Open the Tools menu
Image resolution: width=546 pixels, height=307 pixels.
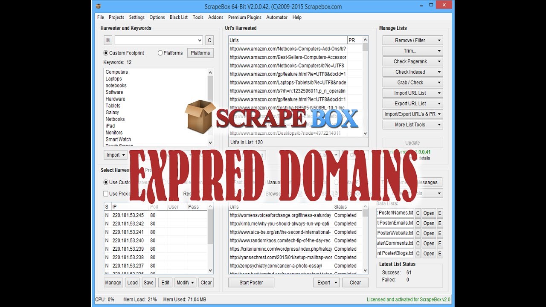[x=198, y=17]
